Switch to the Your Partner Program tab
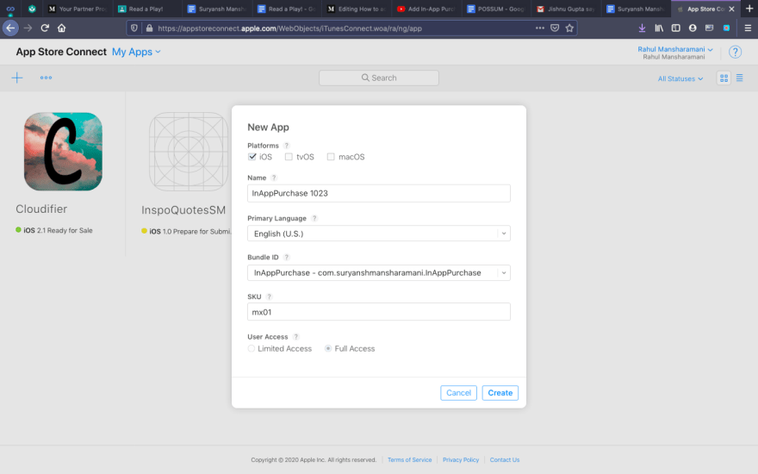Viewport: 758px width, 474px height. tap(79, 9)
